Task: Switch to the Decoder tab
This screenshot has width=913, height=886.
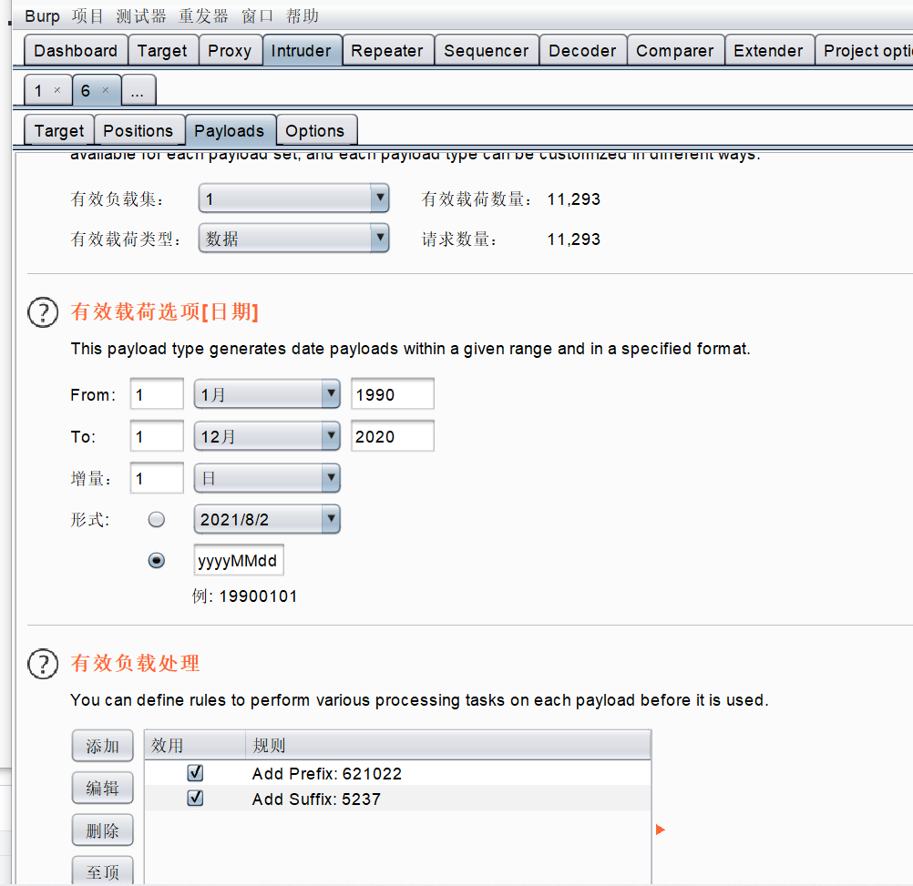Action: click(x=582, y=51)
